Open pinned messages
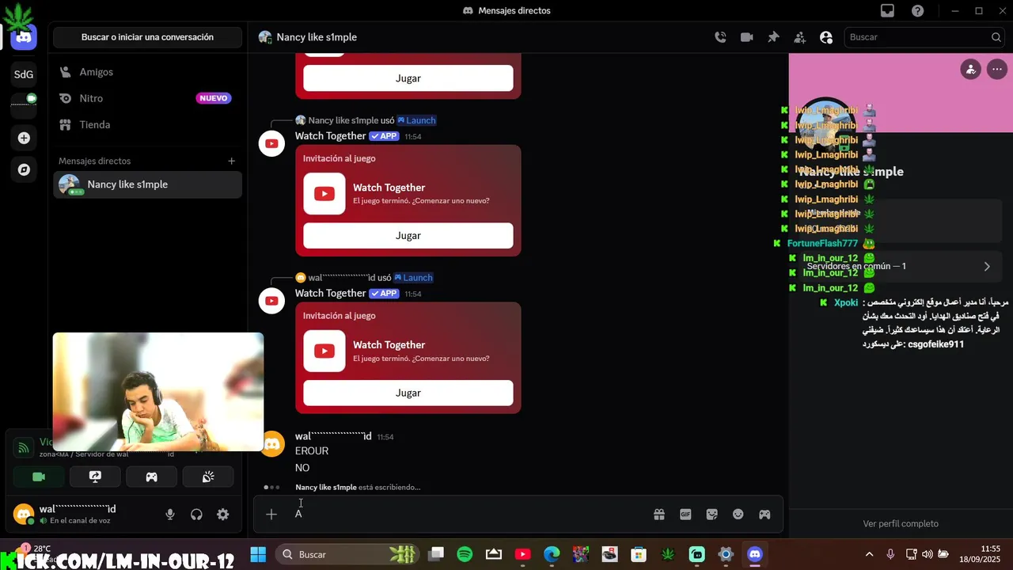 pyautogui.click(x=773, y=37)
